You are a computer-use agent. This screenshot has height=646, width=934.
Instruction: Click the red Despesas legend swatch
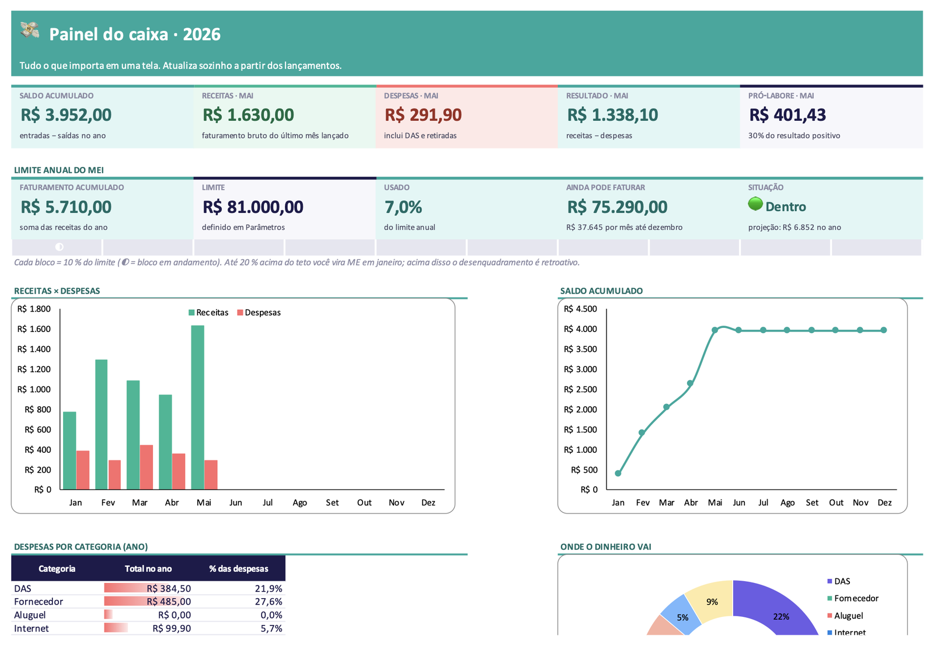point(240,313)
